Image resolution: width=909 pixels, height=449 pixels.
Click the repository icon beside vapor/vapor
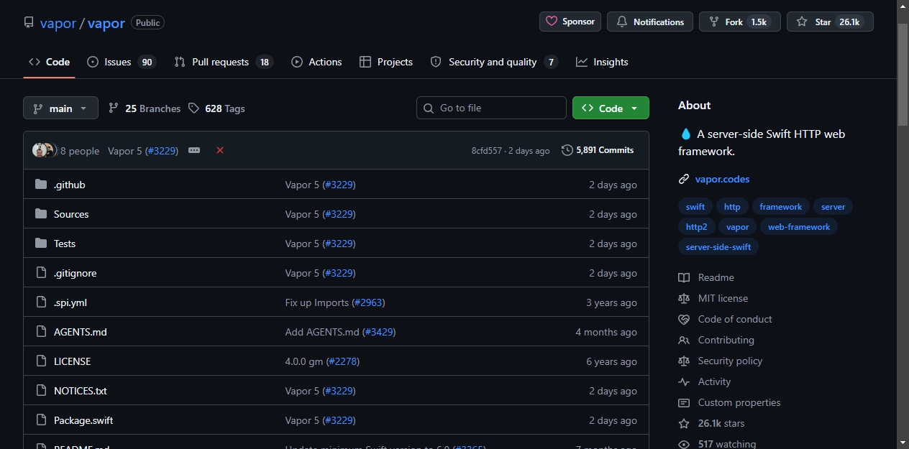click(x=29, y=23)
